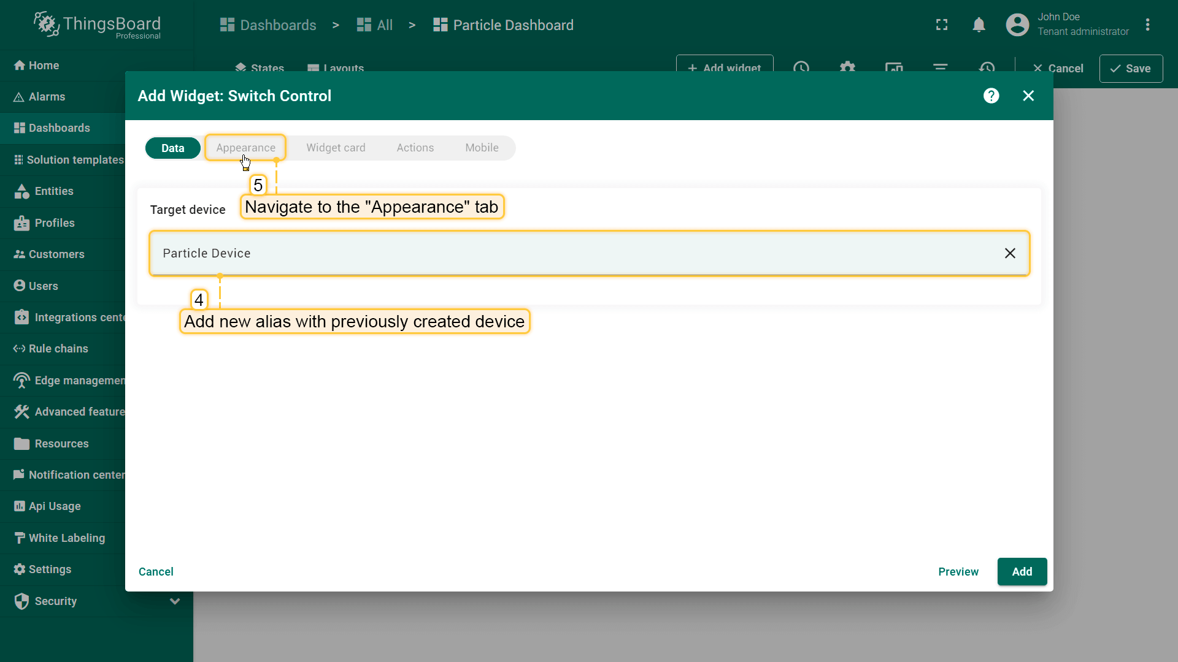The image size is (1178, 662).
Task: Click the Preview button
Action: (958, 571)
